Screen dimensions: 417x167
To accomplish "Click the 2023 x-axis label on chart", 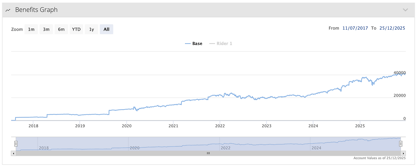I will pyautogui.click(x=266, y=126).
